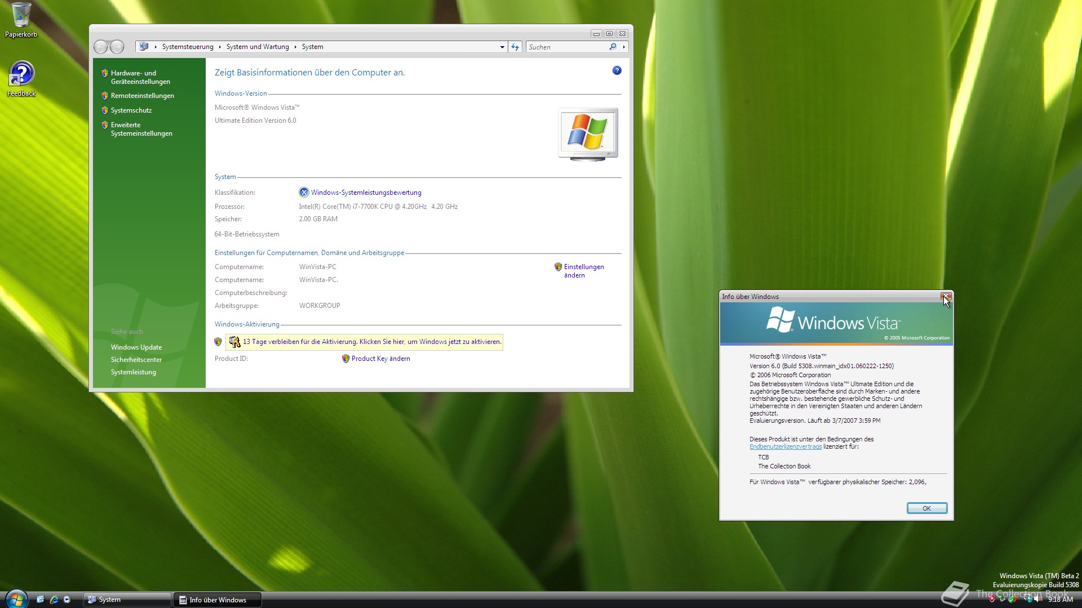Click The Collection Book licensee text
Screen dimensions: 1082x608
point(784,466)
